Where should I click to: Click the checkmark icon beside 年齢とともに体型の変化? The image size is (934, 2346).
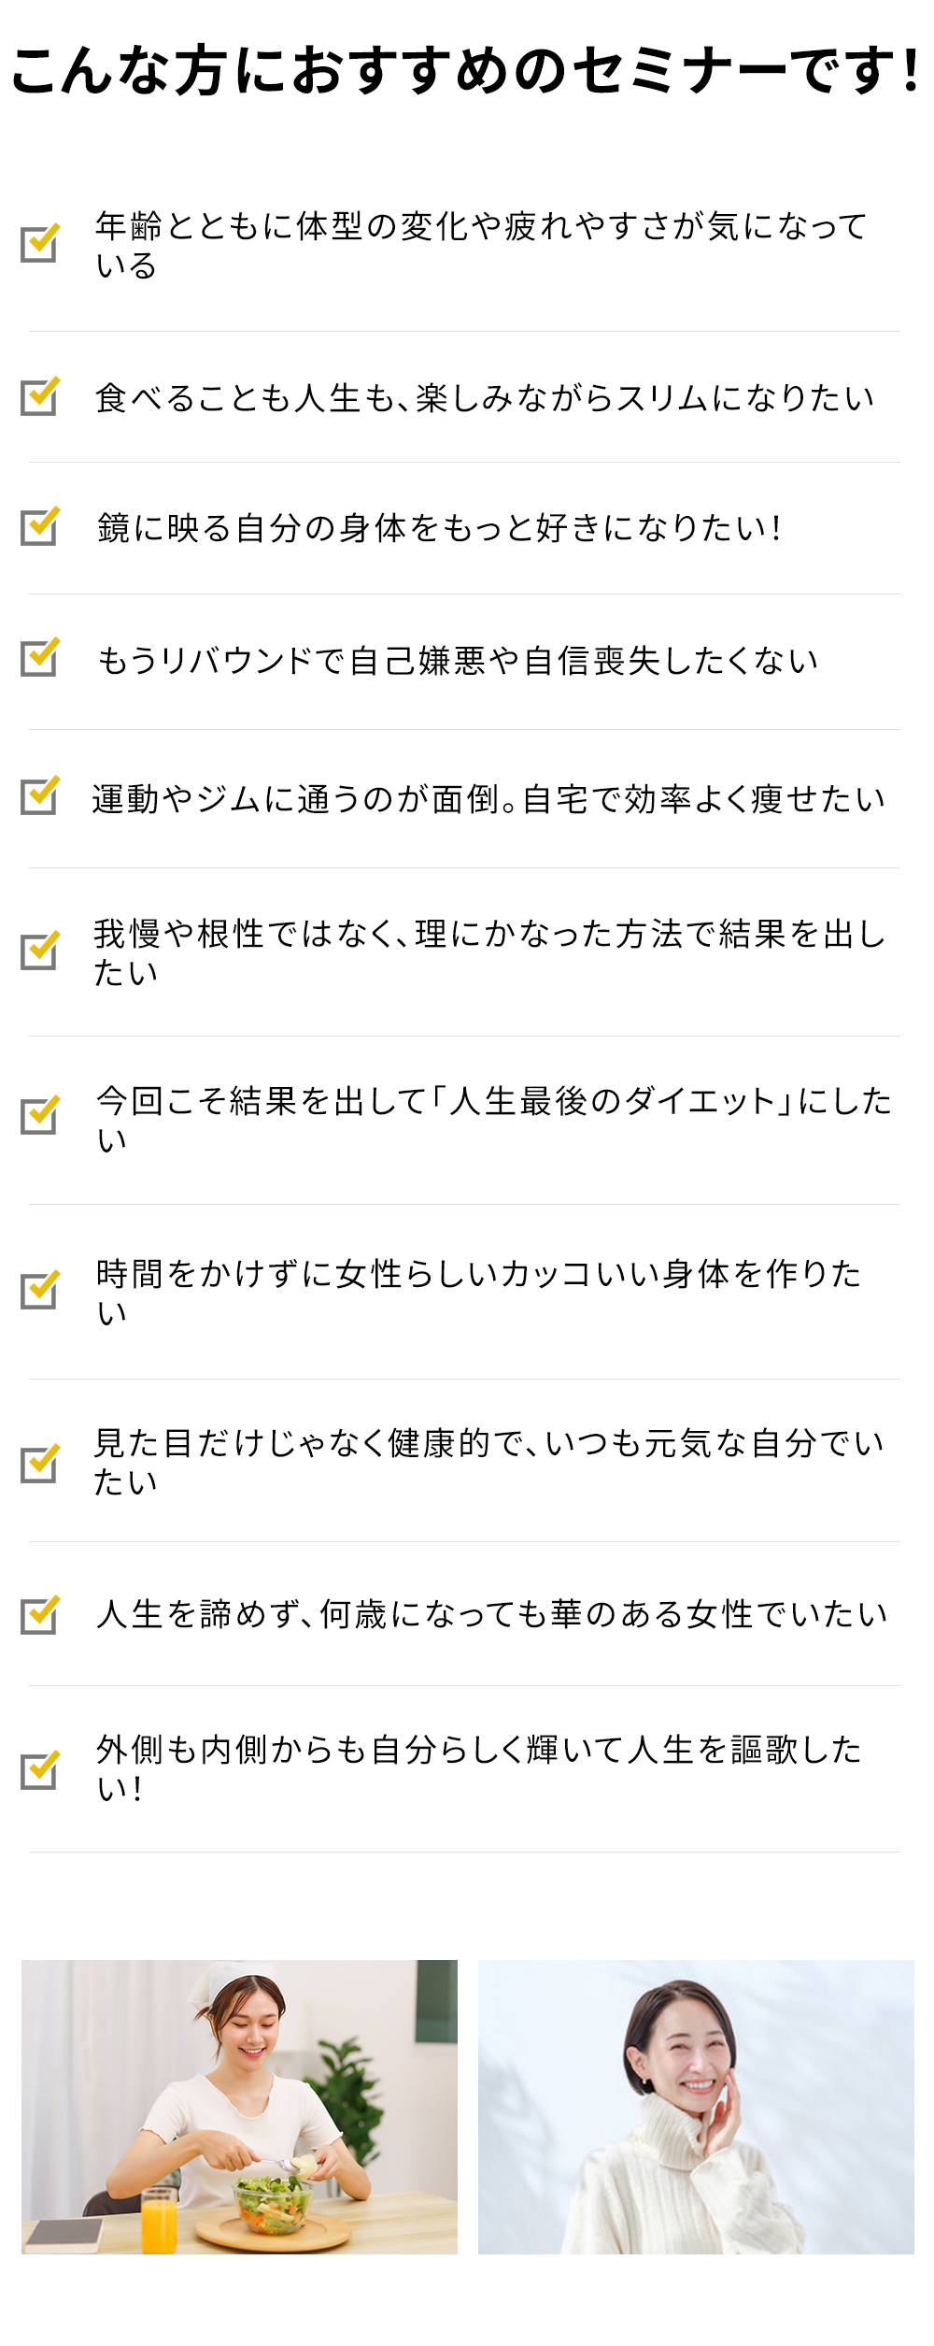pyautogui.click(x=40, y=243)
